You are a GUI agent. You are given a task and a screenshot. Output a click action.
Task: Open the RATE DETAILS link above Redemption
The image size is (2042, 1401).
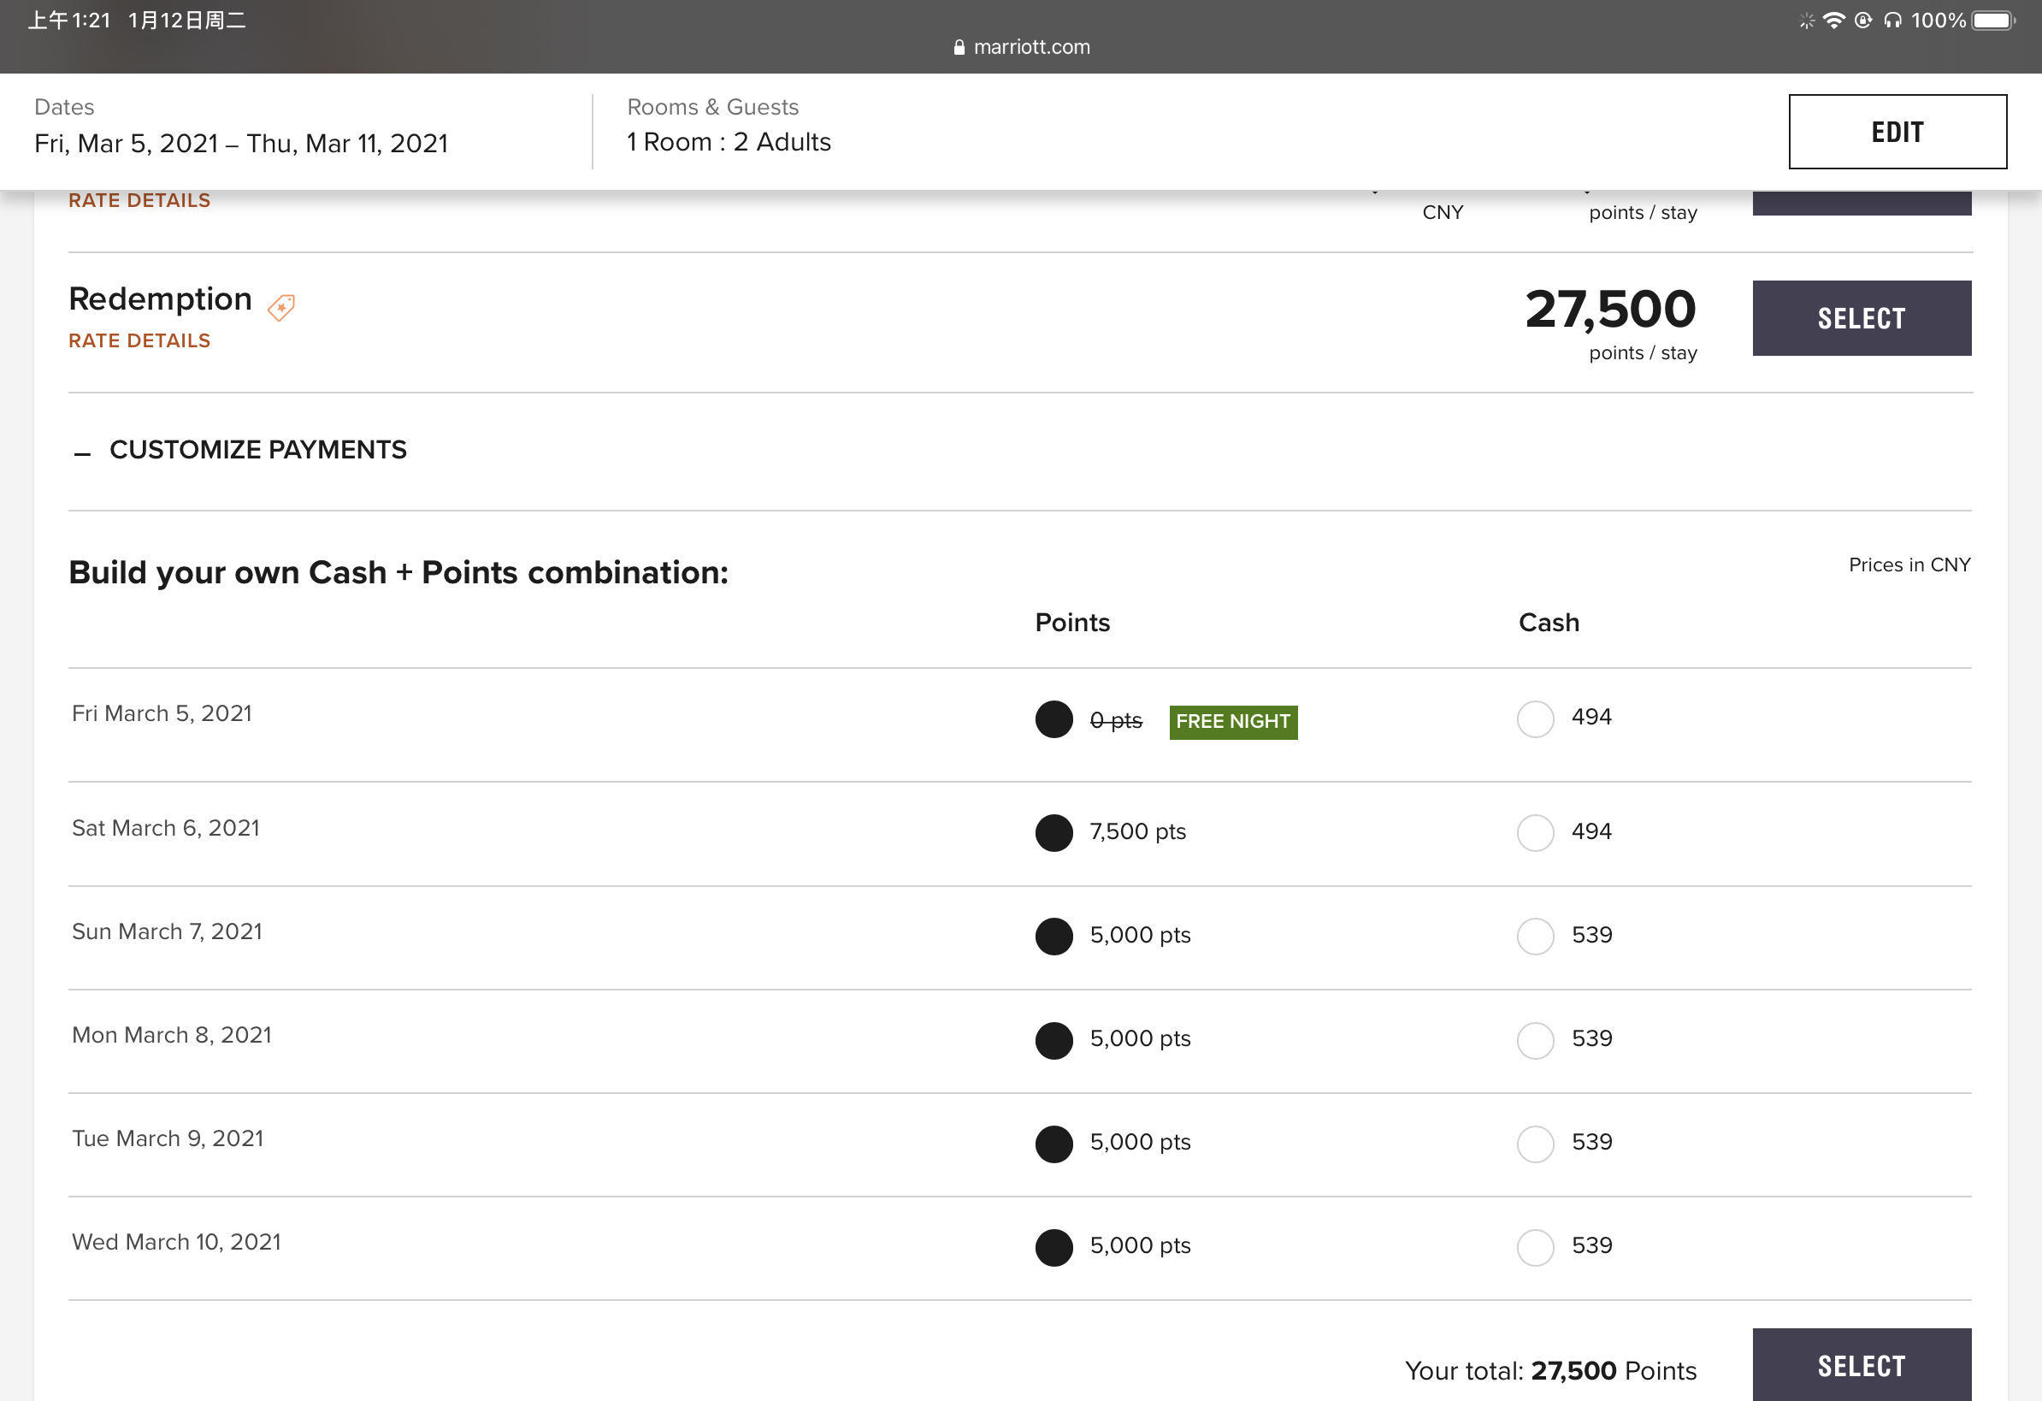click(139, 200)
